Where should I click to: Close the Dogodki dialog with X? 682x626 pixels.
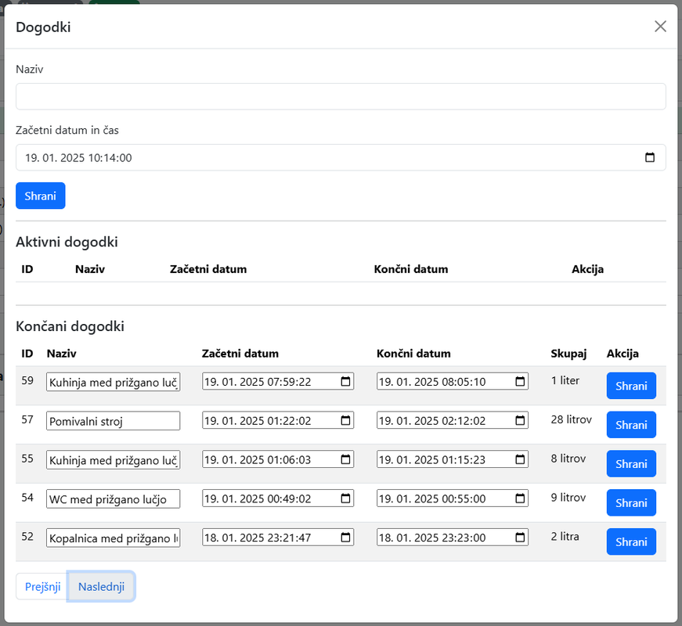click(660, 27)
